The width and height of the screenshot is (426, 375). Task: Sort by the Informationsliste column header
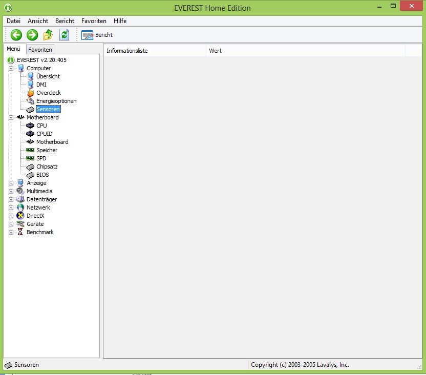155,51
